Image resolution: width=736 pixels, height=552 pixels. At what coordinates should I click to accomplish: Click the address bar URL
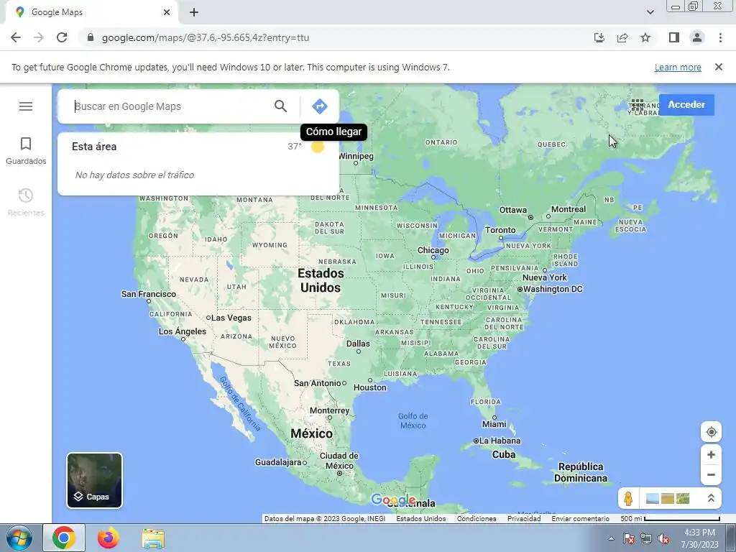(x=206, y=37)
